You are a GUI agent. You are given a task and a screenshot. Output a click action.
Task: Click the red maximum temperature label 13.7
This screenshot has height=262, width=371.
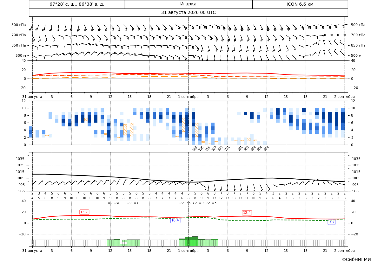(x=84, y=212)
